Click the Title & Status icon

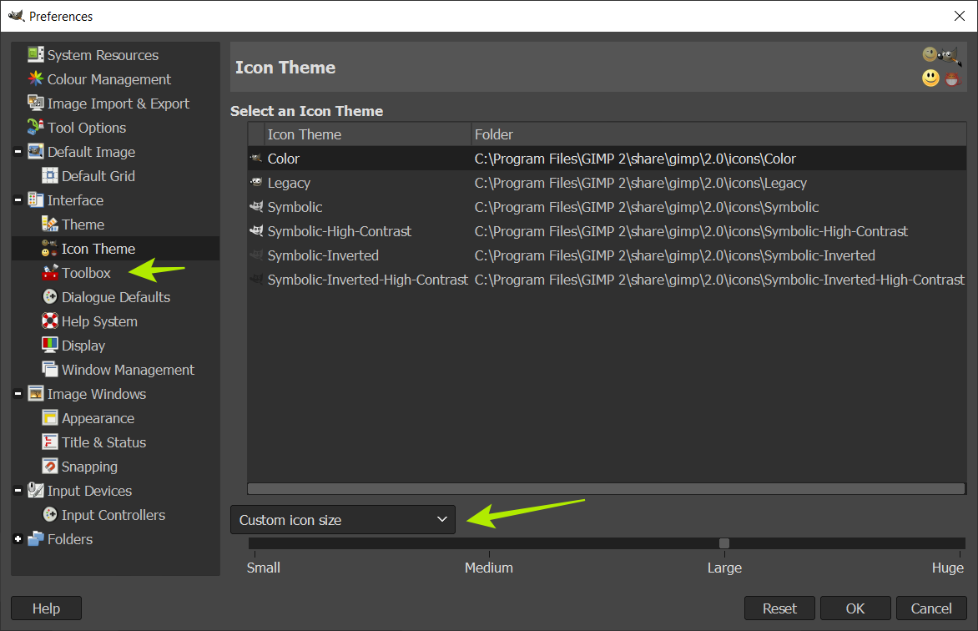[50, 442]
